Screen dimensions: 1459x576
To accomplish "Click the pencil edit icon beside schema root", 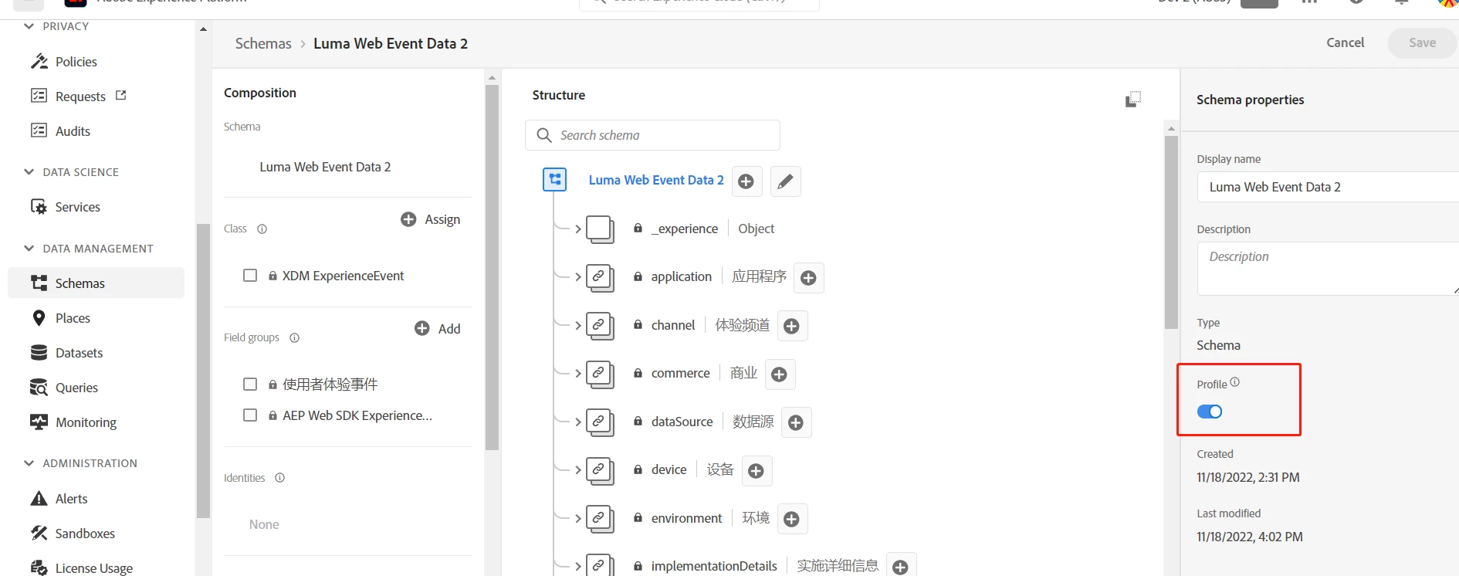I will pyautogui.click(x=785, y=181).
